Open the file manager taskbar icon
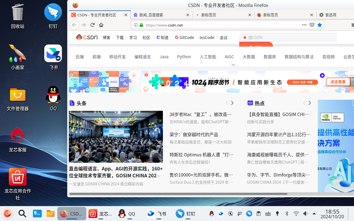 pos(51,214)
